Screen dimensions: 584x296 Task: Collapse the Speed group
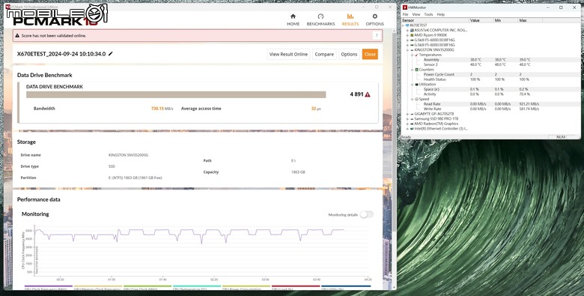(x=413, y=99)
